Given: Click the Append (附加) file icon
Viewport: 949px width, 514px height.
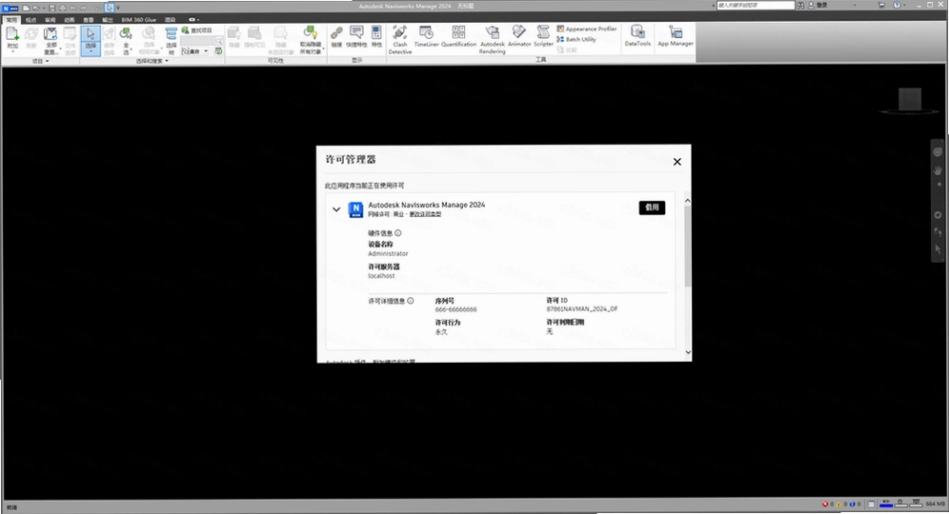Looking at the screenshot, I should pos(12,34).
